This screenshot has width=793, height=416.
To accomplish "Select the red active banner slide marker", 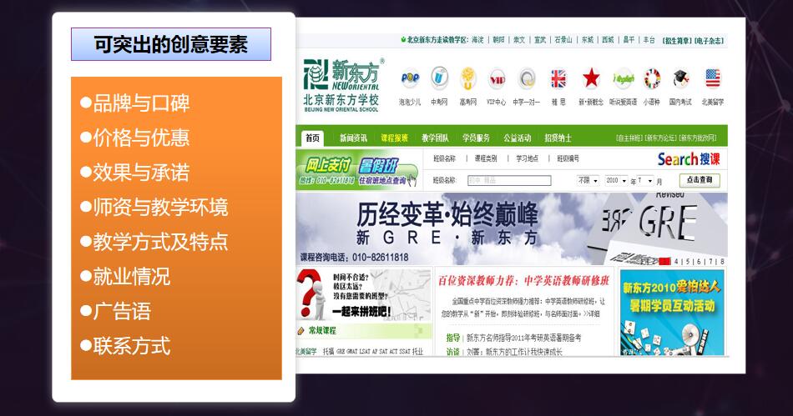I will [x=665, y=262].
